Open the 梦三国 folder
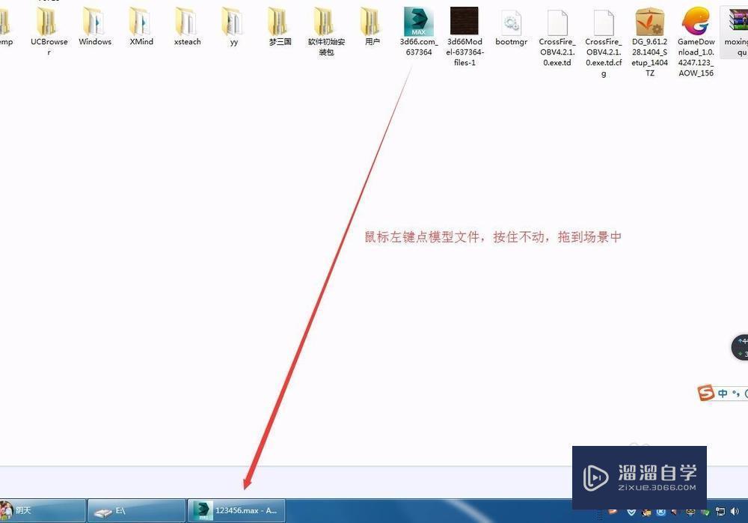The height and width of the screenshot is (523, 748). coord(279,26)
